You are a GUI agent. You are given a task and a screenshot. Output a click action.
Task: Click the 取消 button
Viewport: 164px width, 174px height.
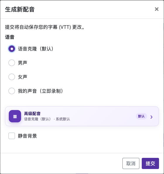pos(131,163)
